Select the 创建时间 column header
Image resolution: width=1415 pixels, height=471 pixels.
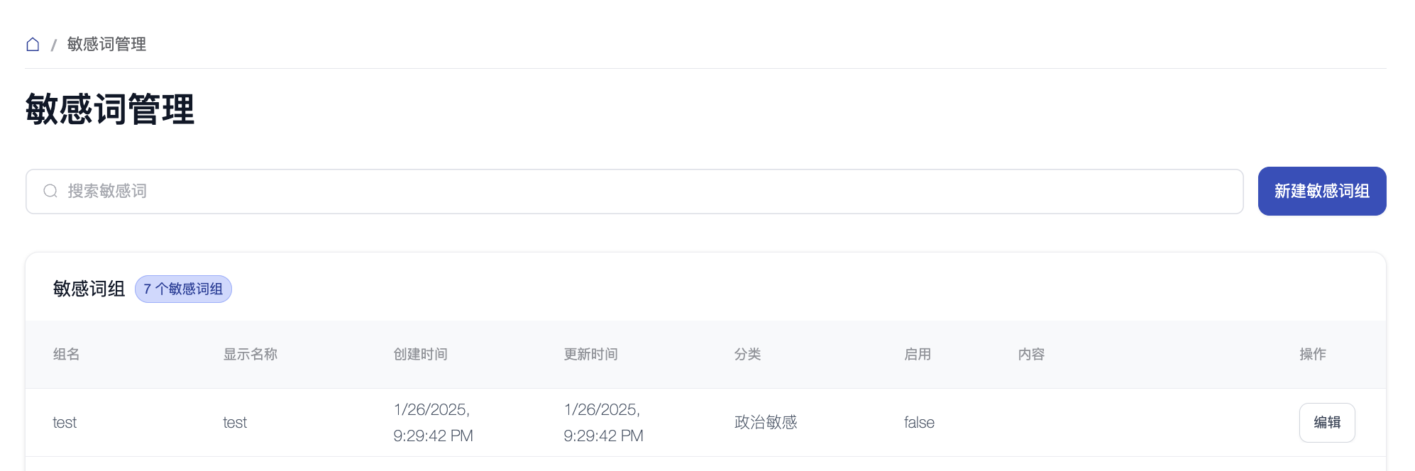tap(421, 355)
